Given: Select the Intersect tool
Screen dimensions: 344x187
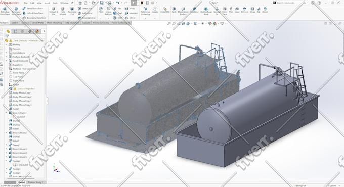Looking at the screenshot, I should point(131,13).
